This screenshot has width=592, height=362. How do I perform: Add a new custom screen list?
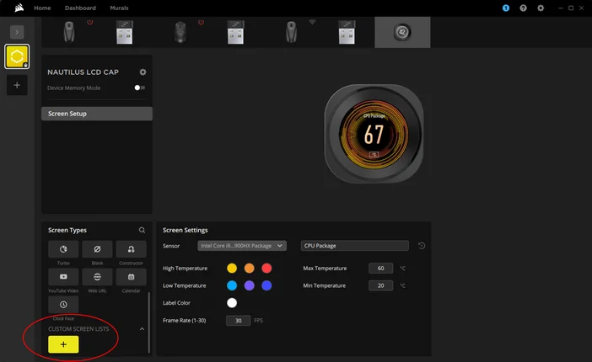(x=63, y=344)
